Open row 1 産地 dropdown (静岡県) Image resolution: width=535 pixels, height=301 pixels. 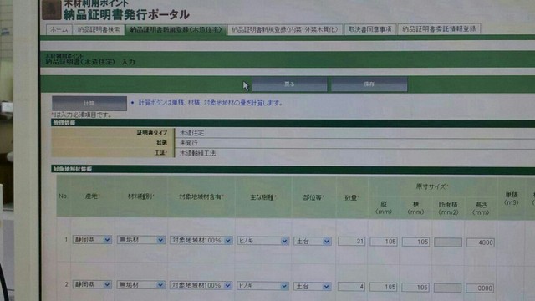(x=92, y=240)
